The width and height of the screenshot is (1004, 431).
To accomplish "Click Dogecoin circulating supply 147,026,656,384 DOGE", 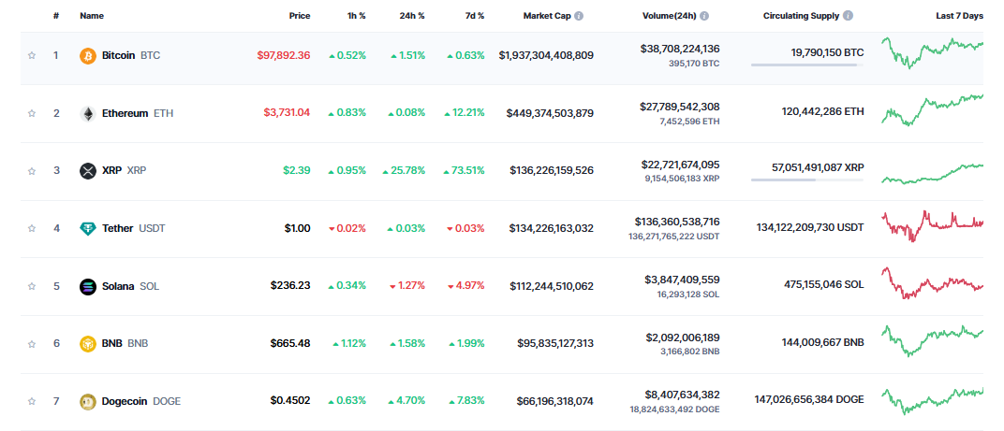I will (x=809, y=399).
